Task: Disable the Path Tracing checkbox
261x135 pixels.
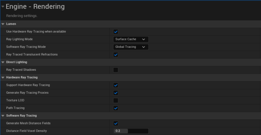Action: [x=116, y=108]
